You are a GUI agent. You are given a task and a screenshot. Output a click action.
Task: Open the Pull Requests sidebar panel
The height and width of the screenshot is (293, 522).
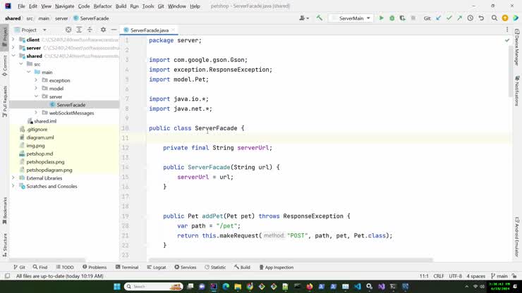(5, 101)
